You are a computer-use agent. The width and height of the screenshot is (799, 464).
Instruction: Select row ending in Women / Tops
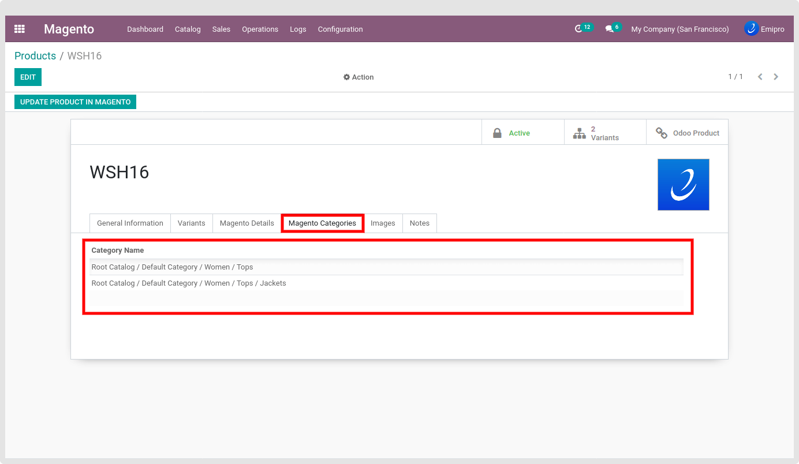tap(387, 267)
